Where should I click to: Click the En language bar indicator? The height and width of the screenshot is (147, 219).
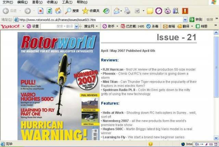197,144
